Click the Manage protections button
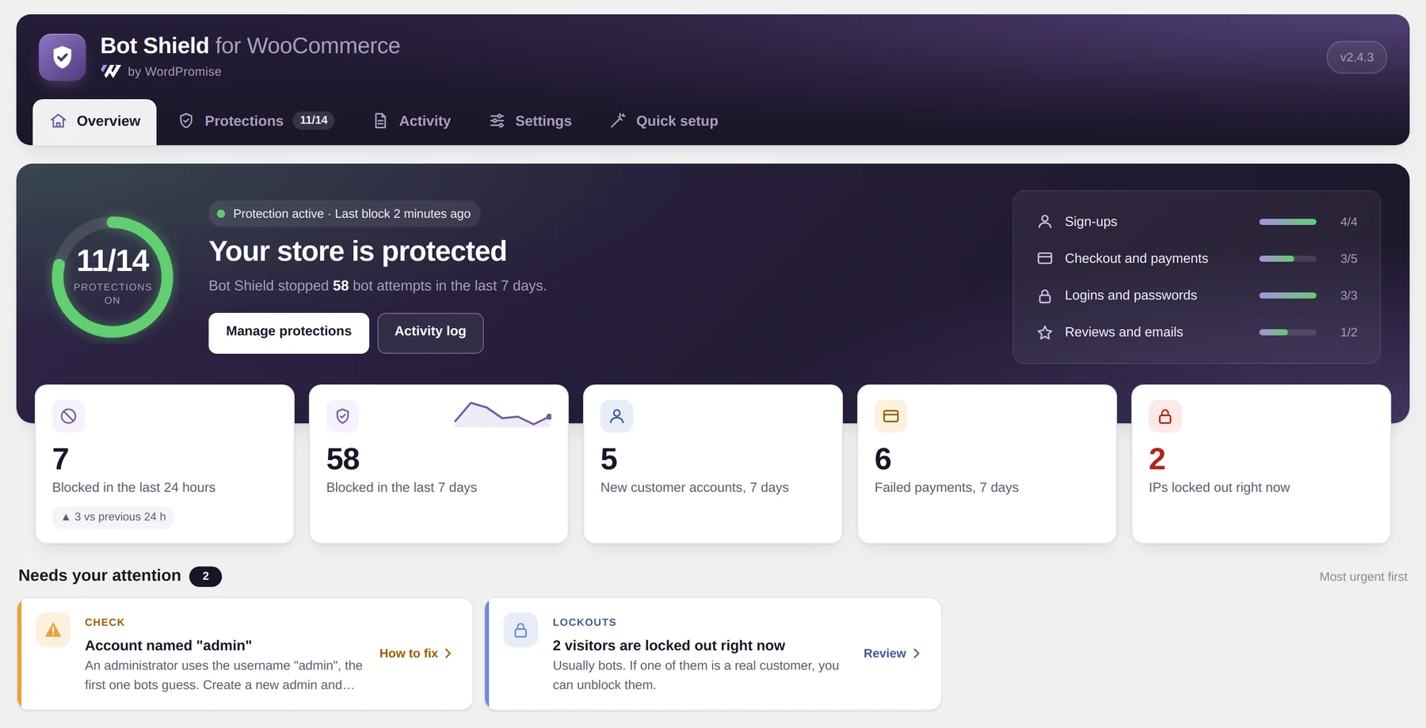Image resolution: width=1426 pixels, height=728 pixels. [288, 333]
